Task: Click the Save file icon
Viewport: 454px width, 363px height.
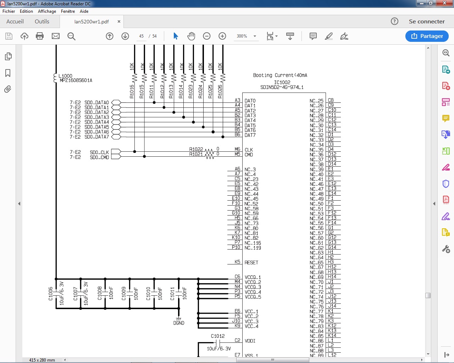Action: click(x=9, y=36)
